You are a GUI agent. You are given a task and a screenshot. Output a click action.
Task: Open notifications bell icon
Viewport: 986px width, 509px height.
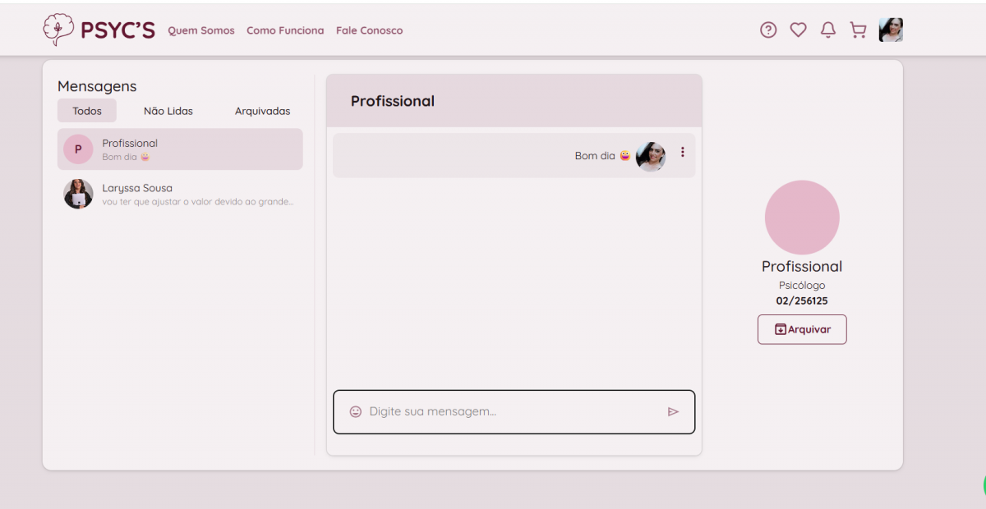[x=828, y=30]
